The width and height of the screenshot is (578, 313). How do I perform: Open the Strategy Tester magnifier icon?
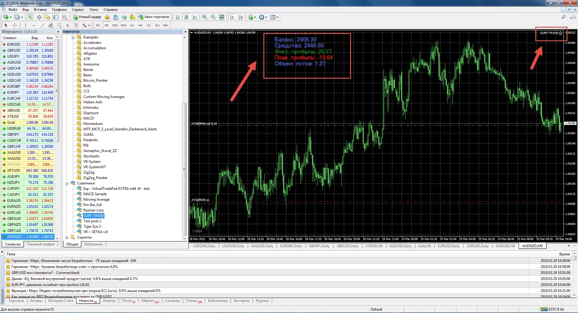tap(64, 17)
